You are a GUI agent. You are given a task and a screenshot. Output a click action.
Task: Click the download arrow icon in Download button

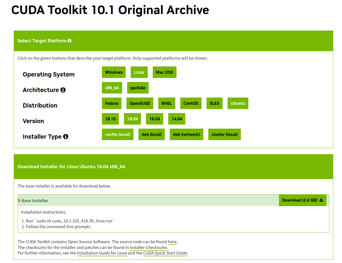(321, 200)
